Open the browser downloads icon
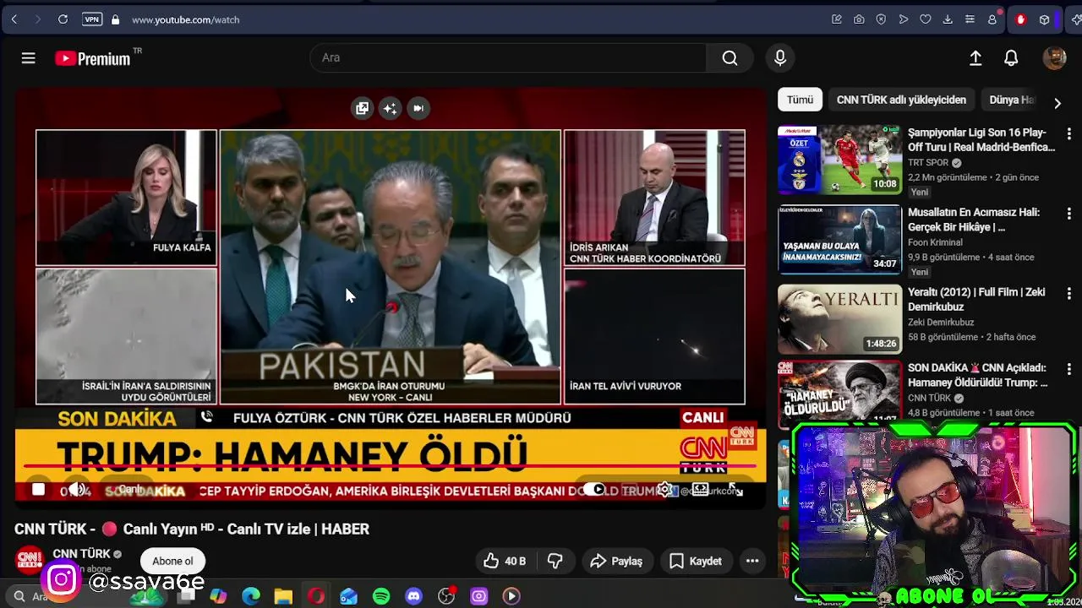This screenshot has height=608, width=1082. pyautogui.click(x=948, y=19)
